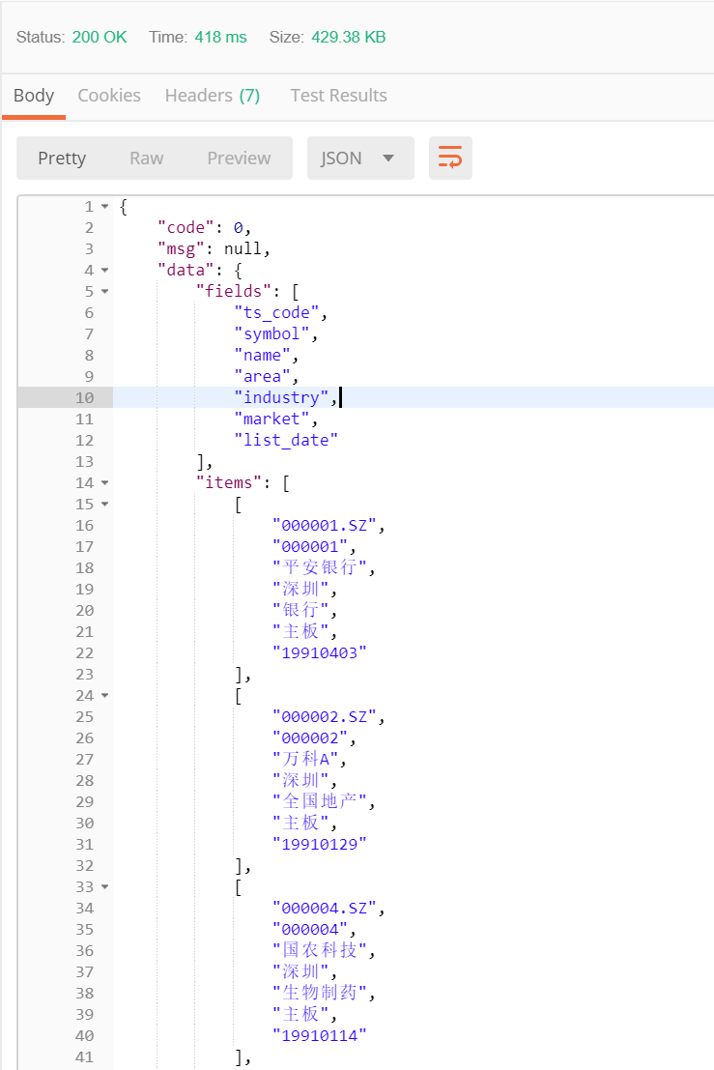The width and height of the screenshot is (714, 1070).
Task: Click the "000004" symbol on line 35
Action: tap(310, 930)
